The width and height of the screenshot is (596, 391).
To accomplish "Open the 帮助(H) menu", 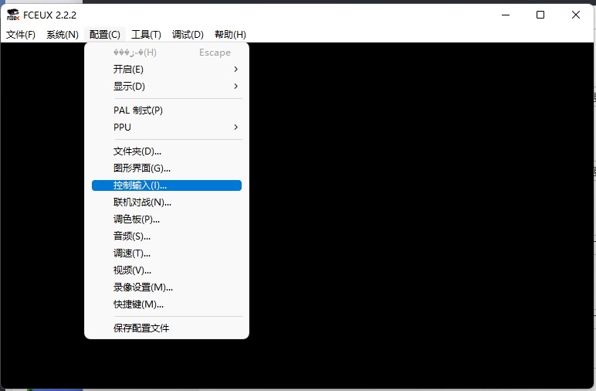I will (x=230, y=35).
